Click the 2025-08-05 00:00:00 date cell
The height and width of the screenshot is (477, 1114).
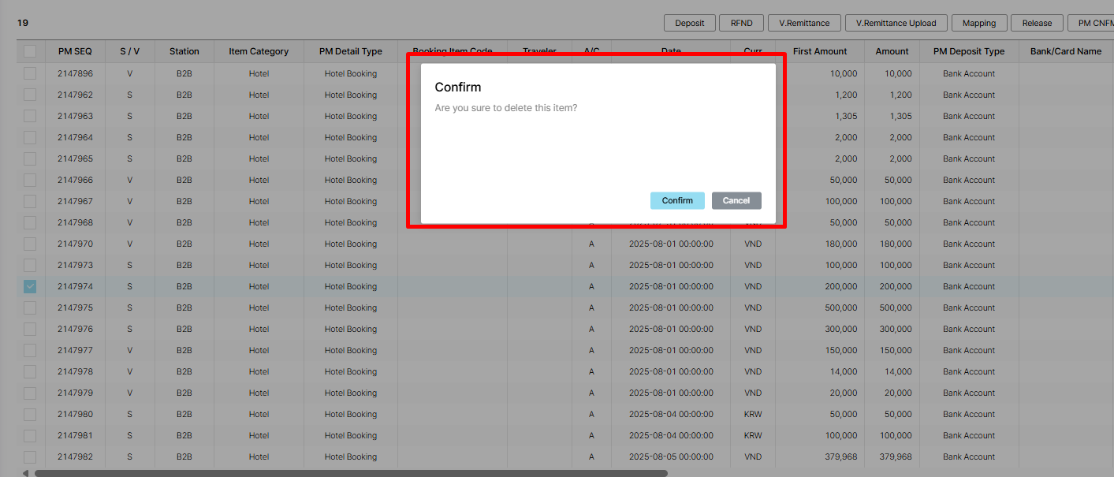[671, 457]
